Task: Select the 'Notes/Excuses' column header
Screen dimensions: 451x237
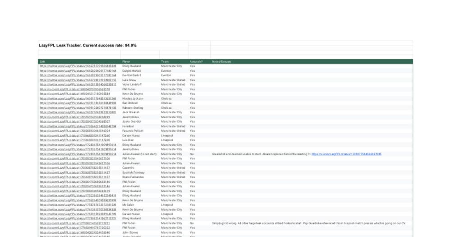Action: (312, 62)
